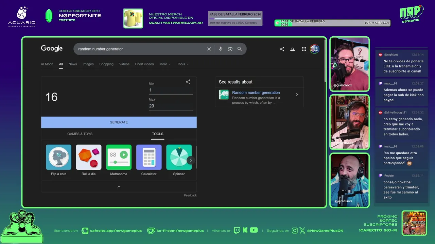Click the share icon in Google header
The width and height of the screenshot is (435, 244).
(x=282, y=49)
